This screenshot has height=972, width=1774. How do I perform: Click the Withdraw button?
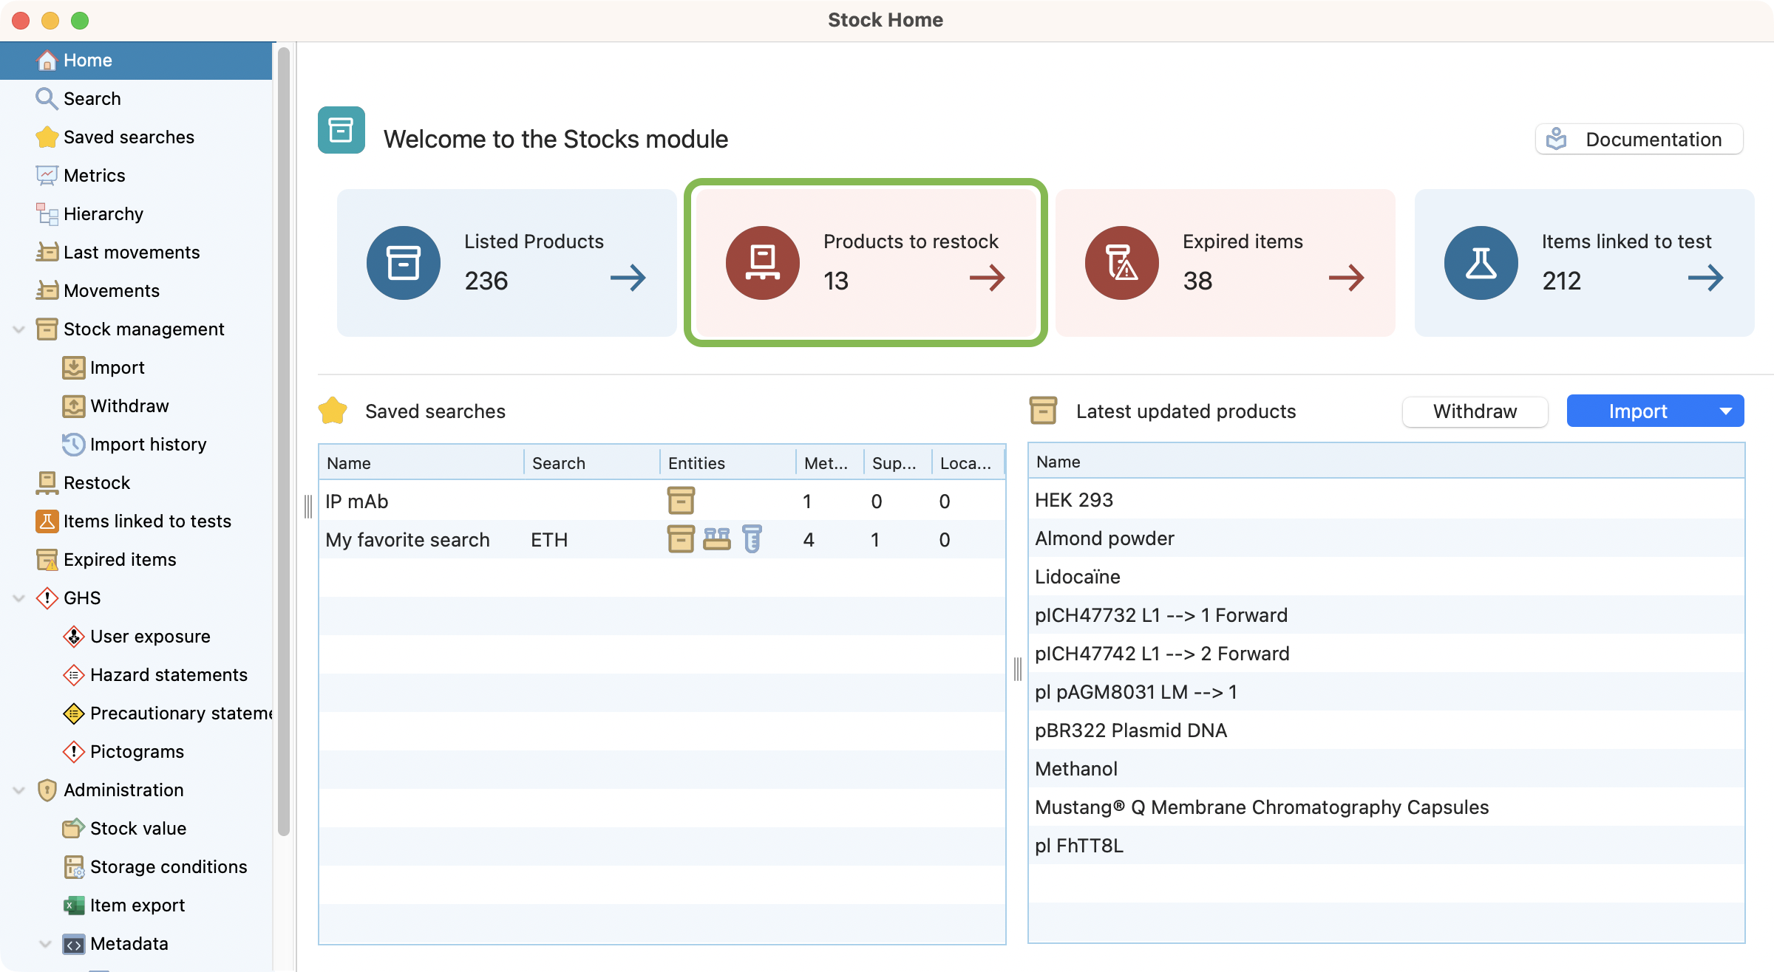click(1475, 411)
